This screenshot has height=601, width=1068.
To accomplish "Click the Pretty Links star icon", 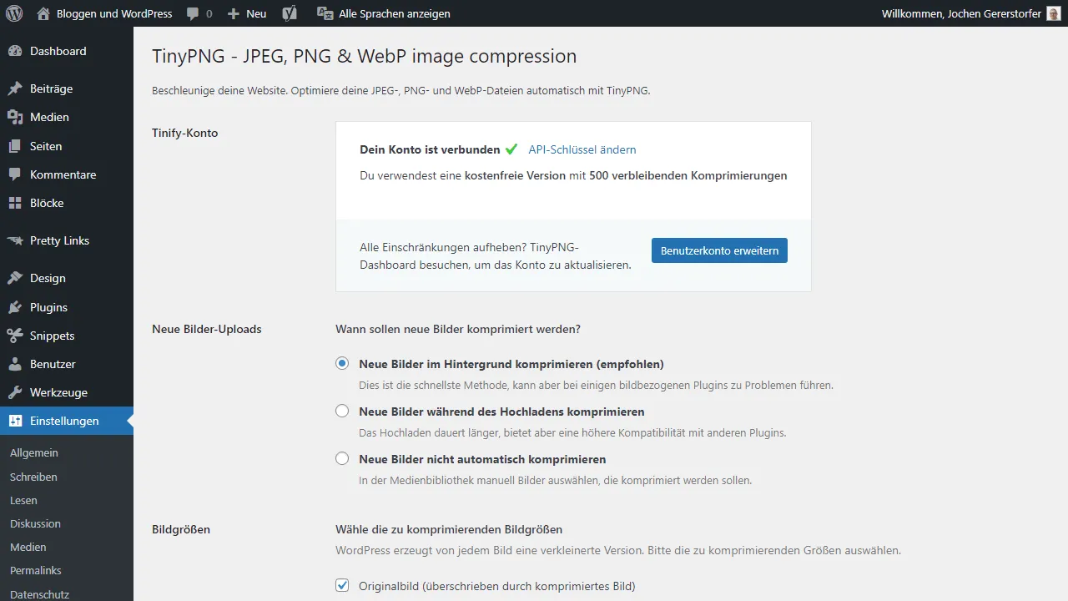I will click(x=15, y=240).
